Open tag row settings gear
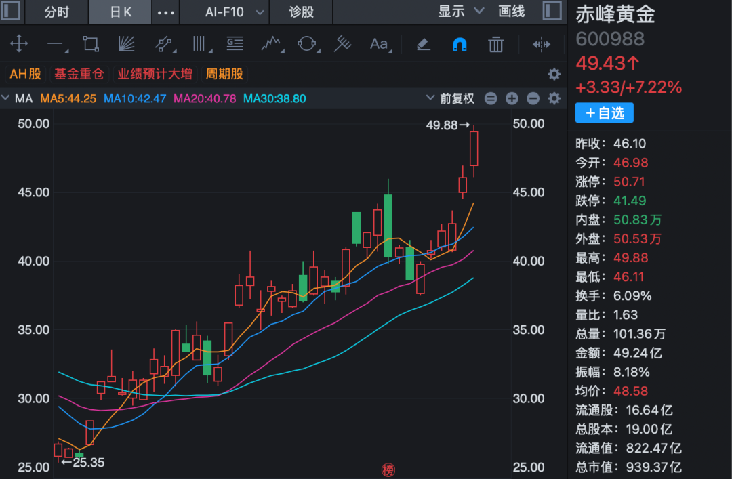 (554, 74)
